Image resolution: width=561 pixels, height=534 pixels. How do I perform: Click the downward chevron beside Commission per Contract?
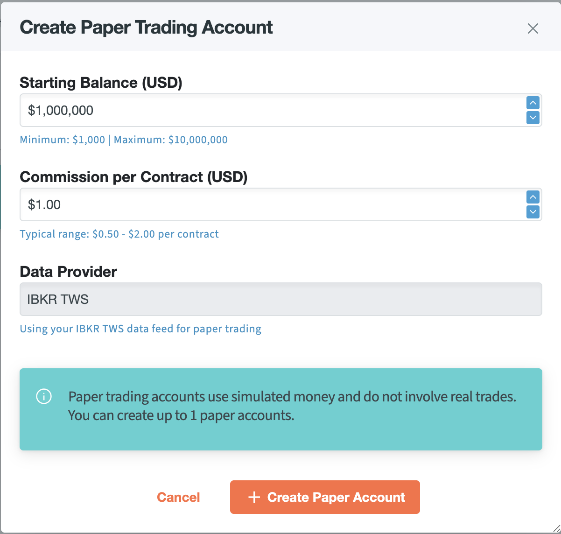click(533, 212)
